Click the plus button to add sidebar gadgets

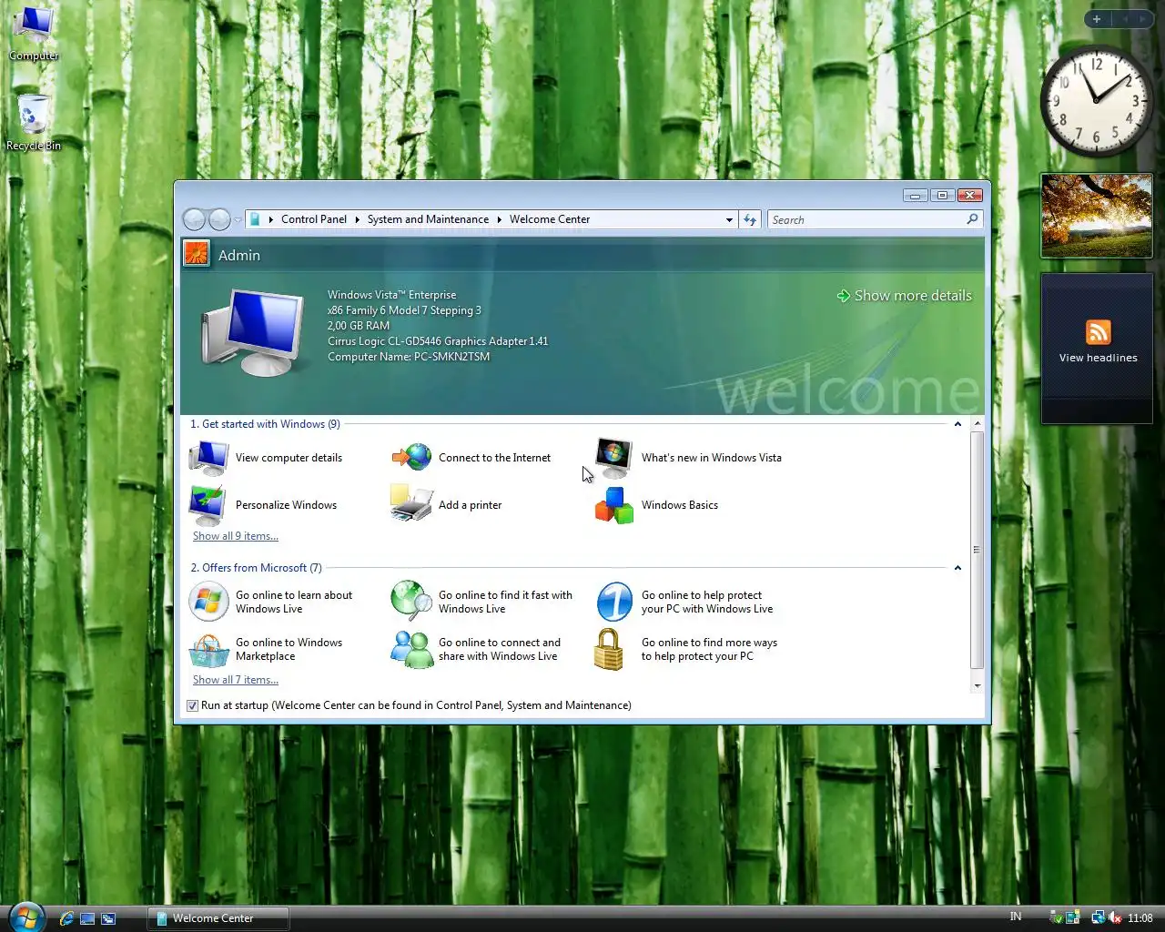click(x=1097, y=18)
